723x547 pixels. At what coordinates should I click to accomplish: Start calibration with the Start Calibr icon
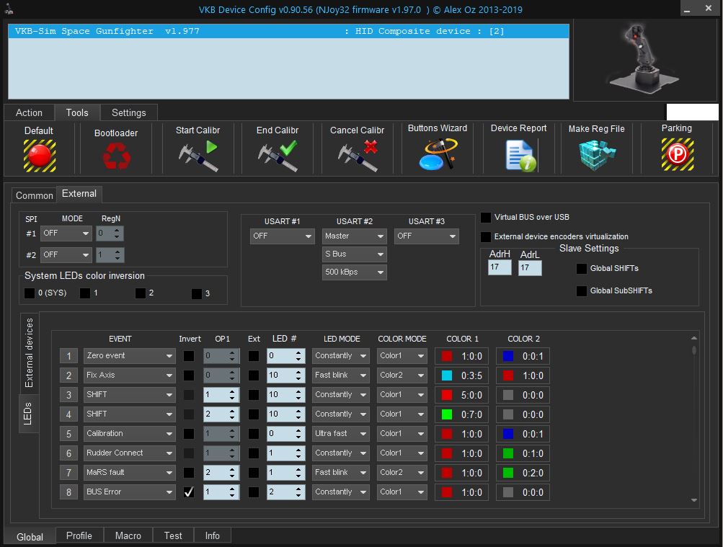[x=198, y=155]
